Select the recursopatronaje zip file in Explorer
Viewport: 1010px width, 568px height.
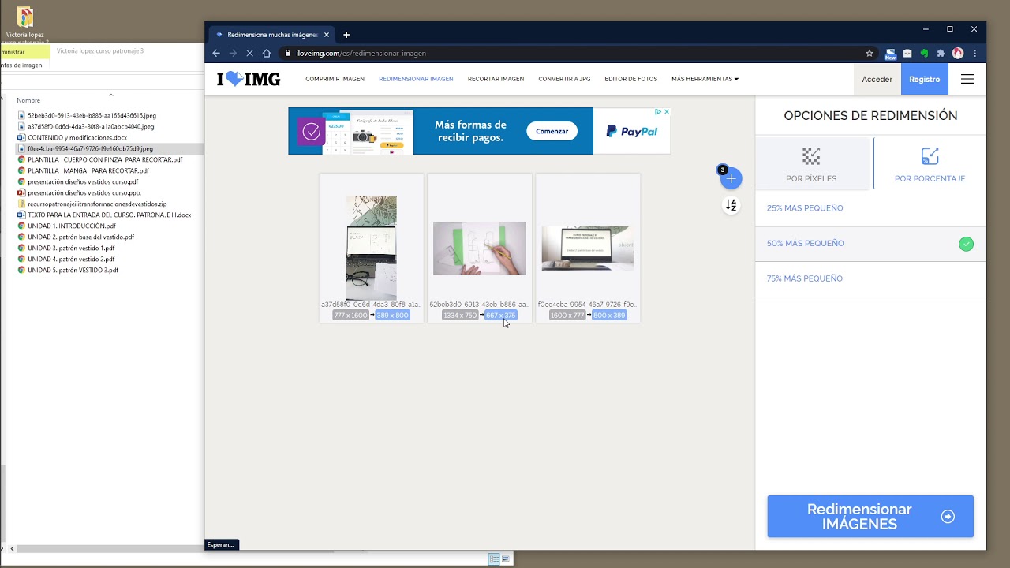point(97,204)
